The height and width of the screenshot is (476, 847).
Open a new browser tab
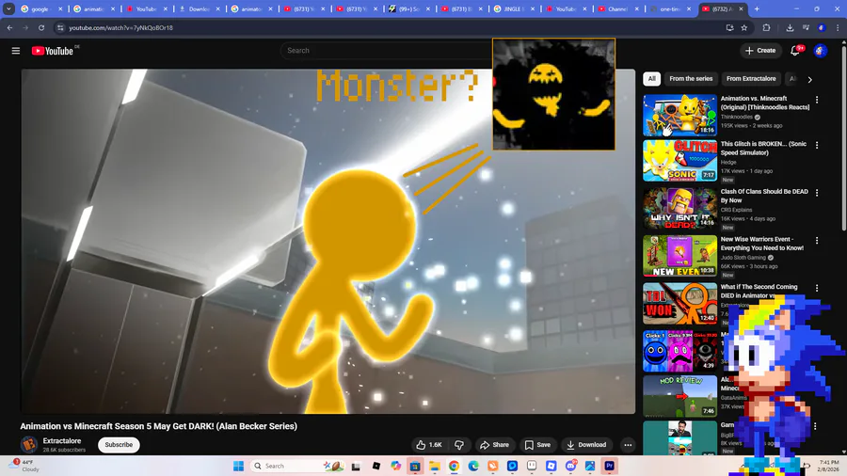(757, 8)
